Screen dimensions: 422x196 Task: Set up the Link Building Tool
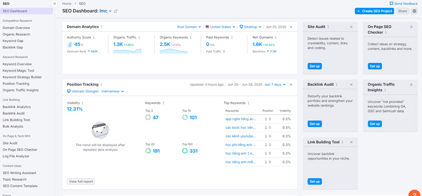314,181
